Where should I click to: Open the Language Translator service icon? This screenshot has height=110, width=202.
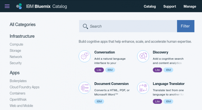143,88
